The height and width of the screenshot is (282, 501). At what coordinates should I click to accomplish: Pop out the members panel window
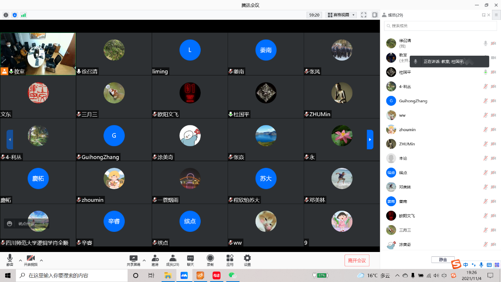tap(484, 15)
